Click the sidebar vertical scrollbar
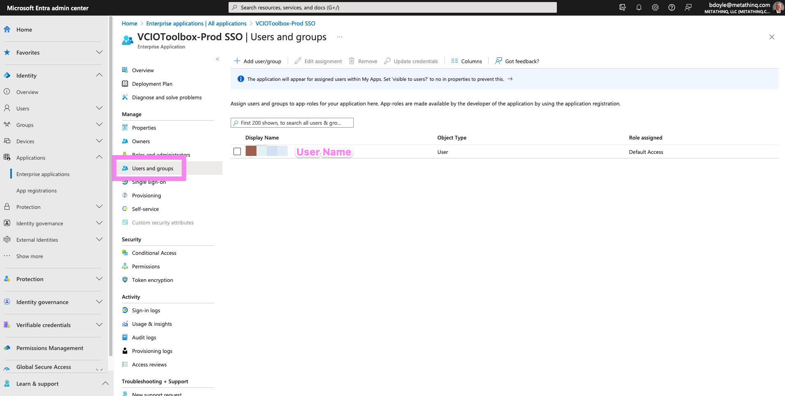Screen dimensions: 785x396 coord(110,187)
